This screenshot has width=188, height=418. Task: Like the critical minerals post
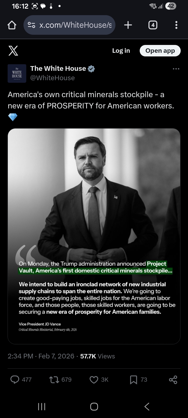point(94,379)
